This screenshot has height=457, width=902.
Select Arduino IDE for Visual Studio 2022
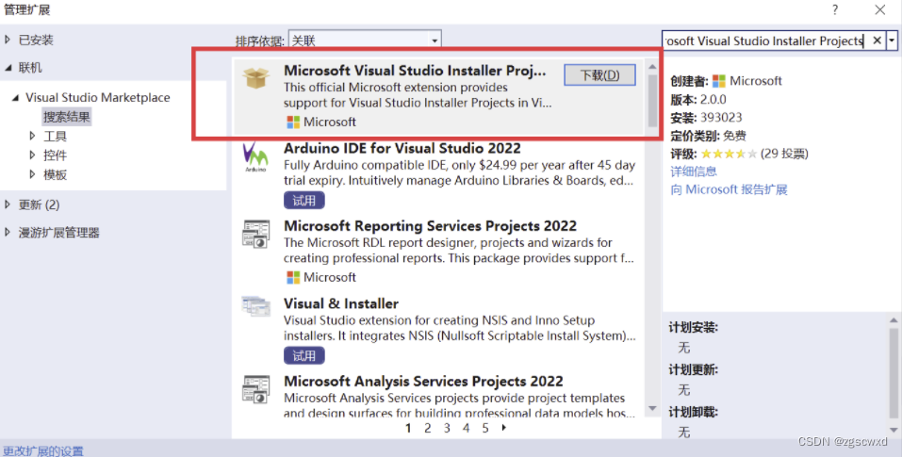click(x=402, y=148)
